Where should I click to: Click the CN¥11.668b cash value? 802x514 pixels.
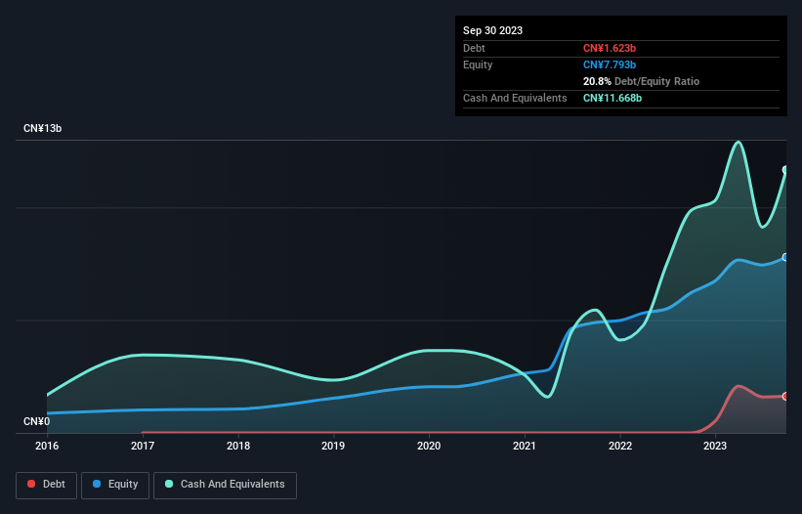[x=612, y=98]
